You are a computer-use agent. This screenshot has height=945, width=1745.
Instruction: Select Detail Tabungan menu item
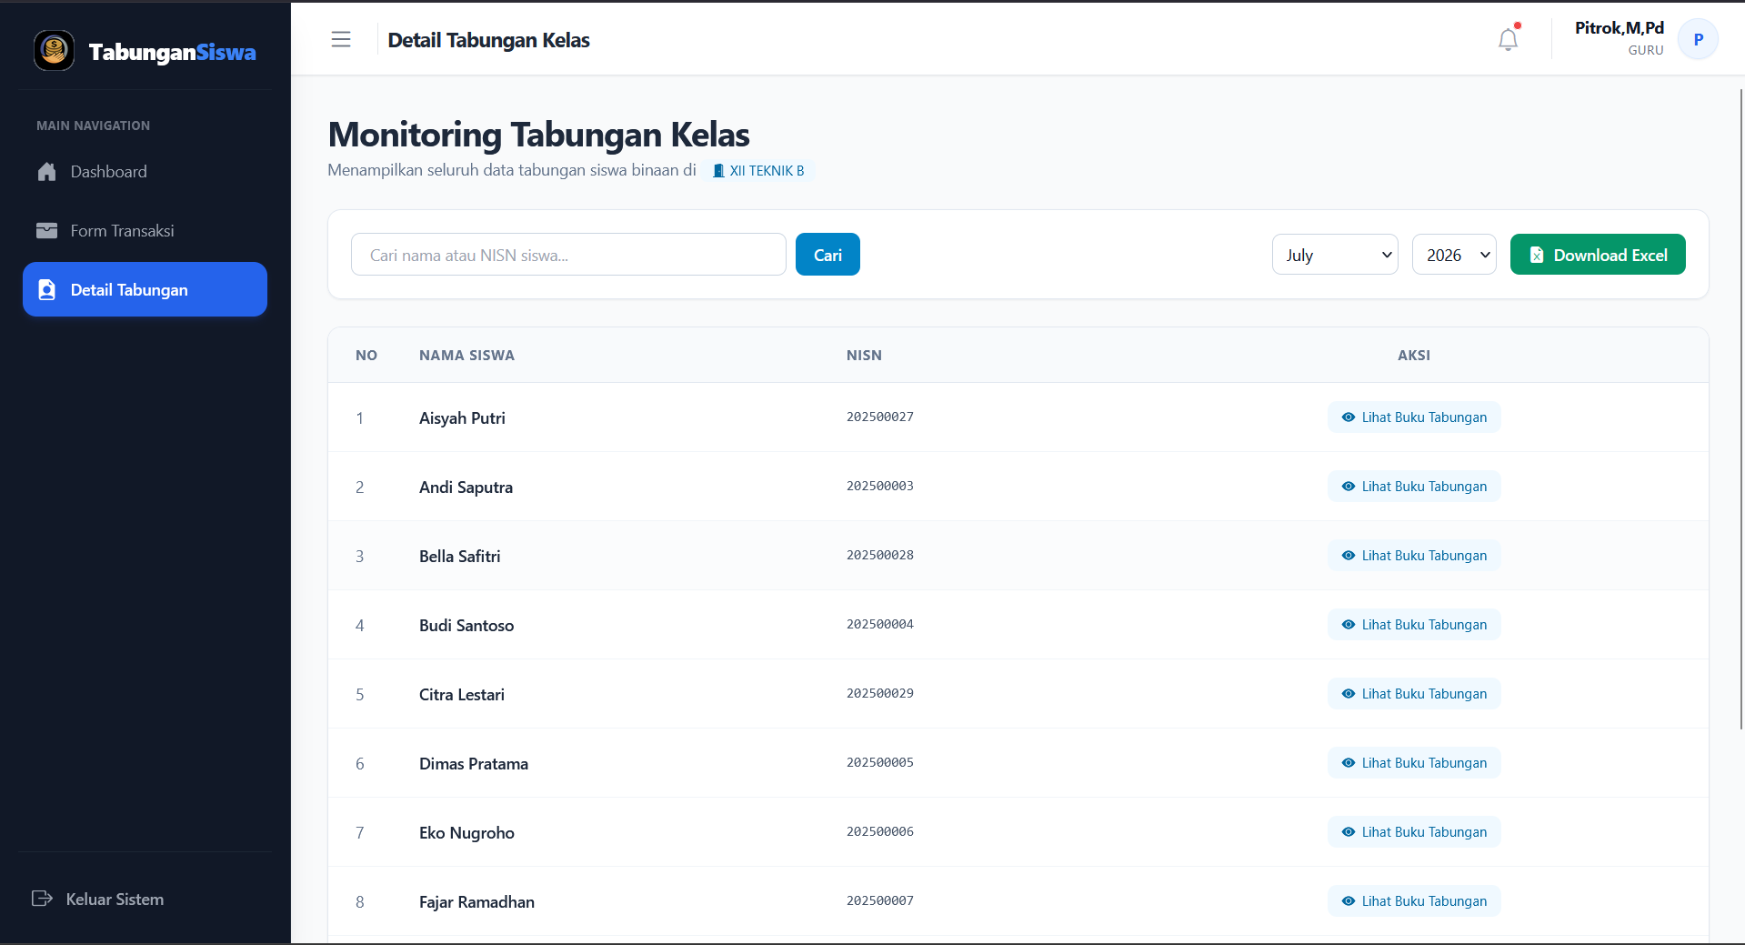pos(145,289)
